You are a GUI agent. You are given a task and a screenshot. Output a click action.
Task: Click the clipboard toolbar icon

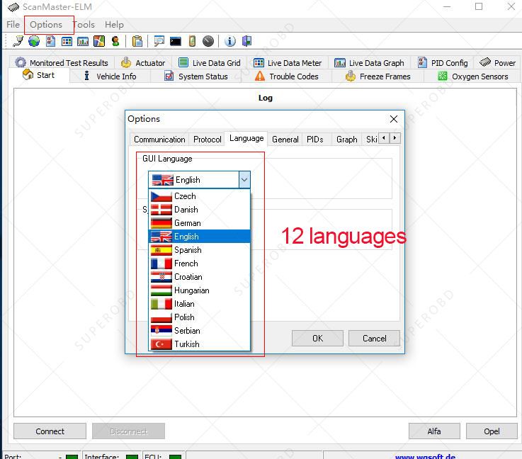137,41
